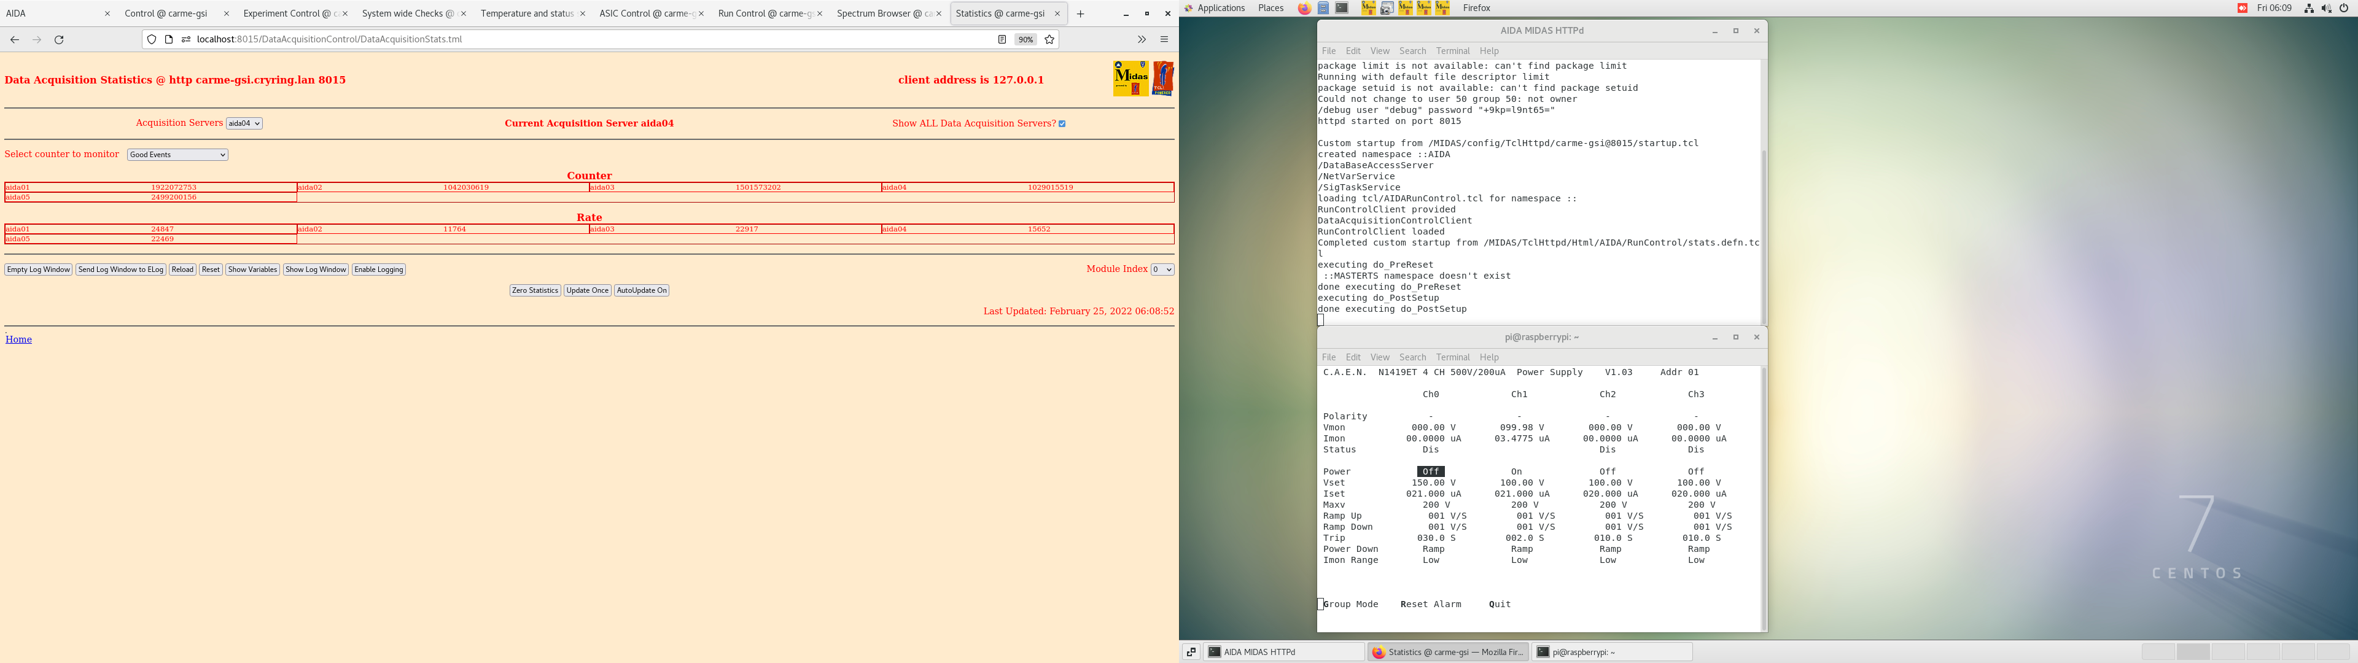Open the screenshot tool panel launcher

click(x=1387, y=8)
